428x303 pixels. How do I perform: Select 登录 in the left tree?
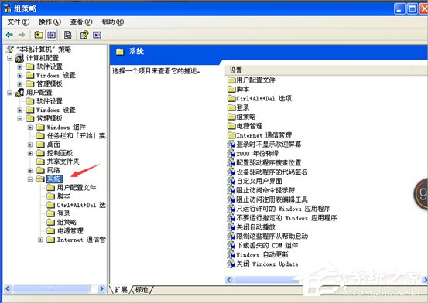[x=63, y=213]
